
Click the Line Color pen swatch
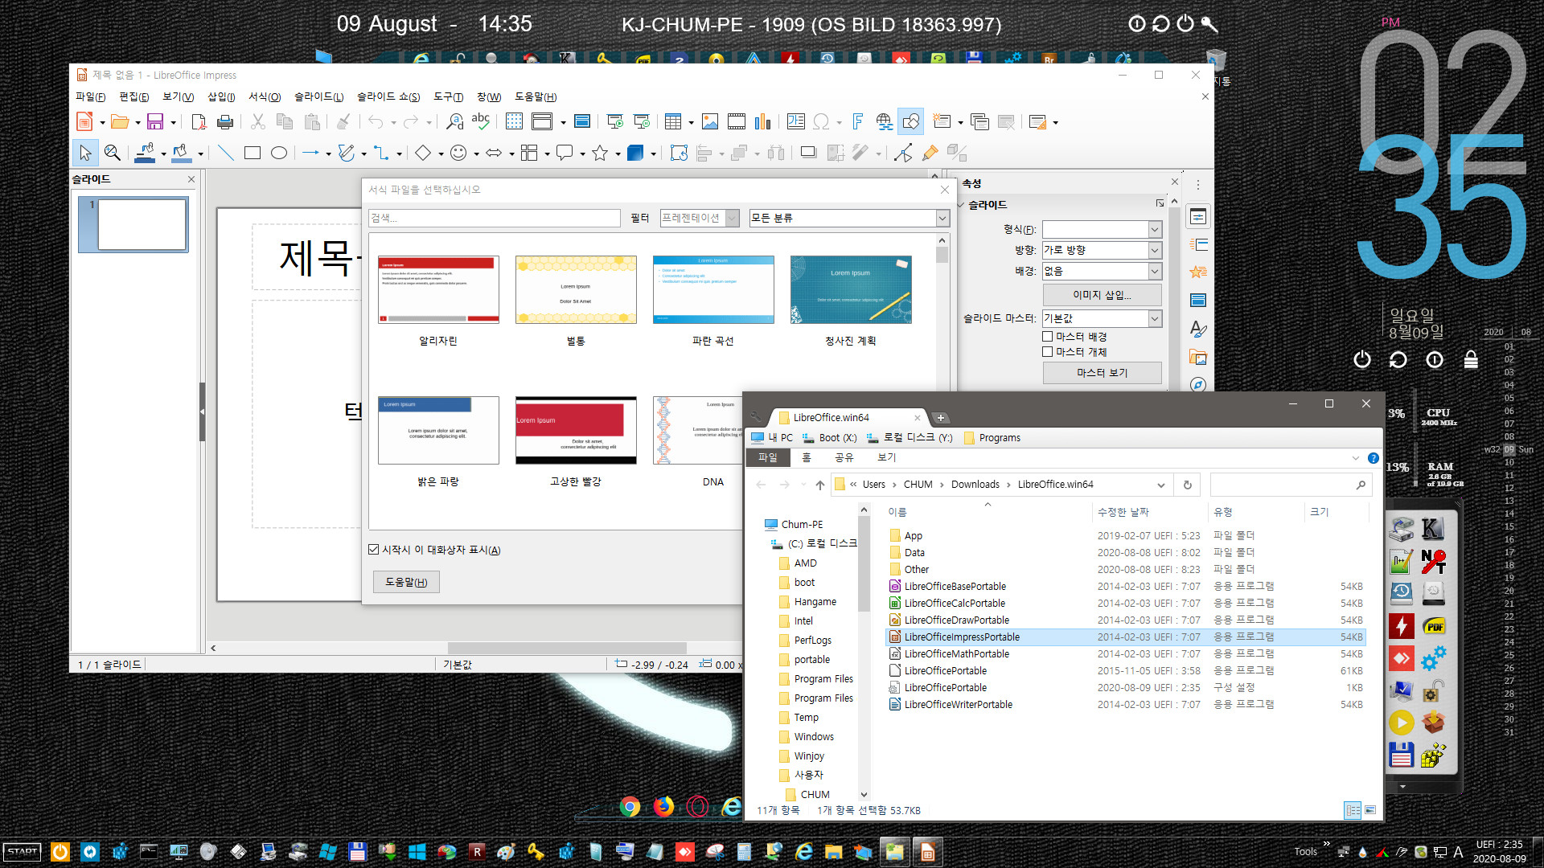tap(145, 153)
